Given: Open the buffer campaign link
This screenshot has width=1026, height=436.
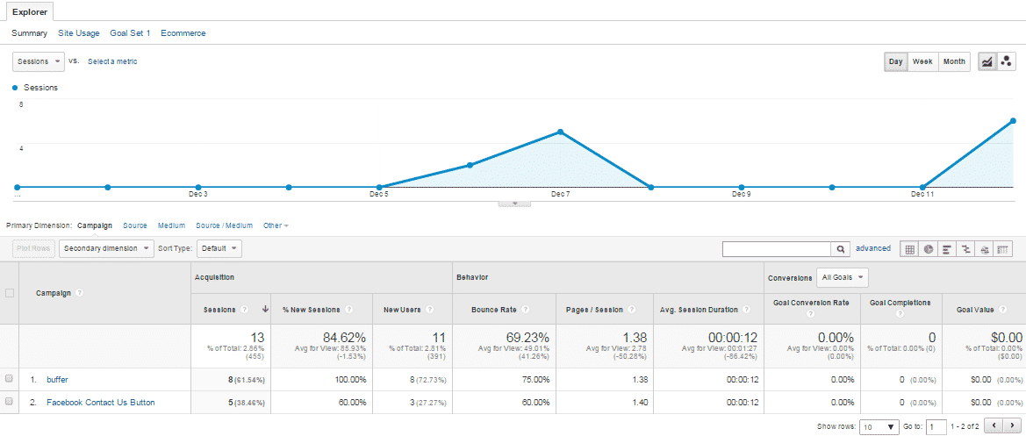Looking at the screenshot, I should point(57,379).
